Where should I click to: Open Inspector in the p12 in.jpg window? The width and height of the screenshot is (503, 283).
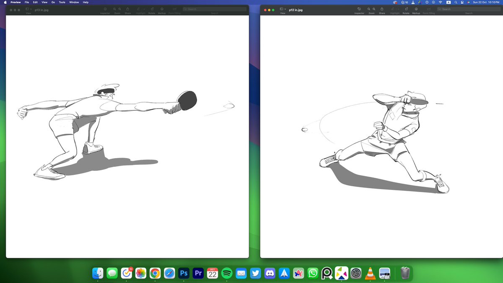tap(359, 9)
